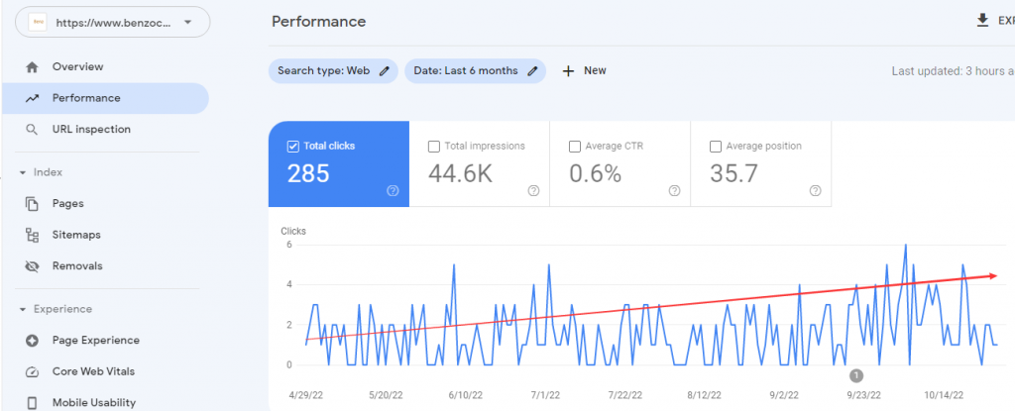Open help icon on Total impressions card
Viewport: 1015px width, 411px height.
(533, 191)
